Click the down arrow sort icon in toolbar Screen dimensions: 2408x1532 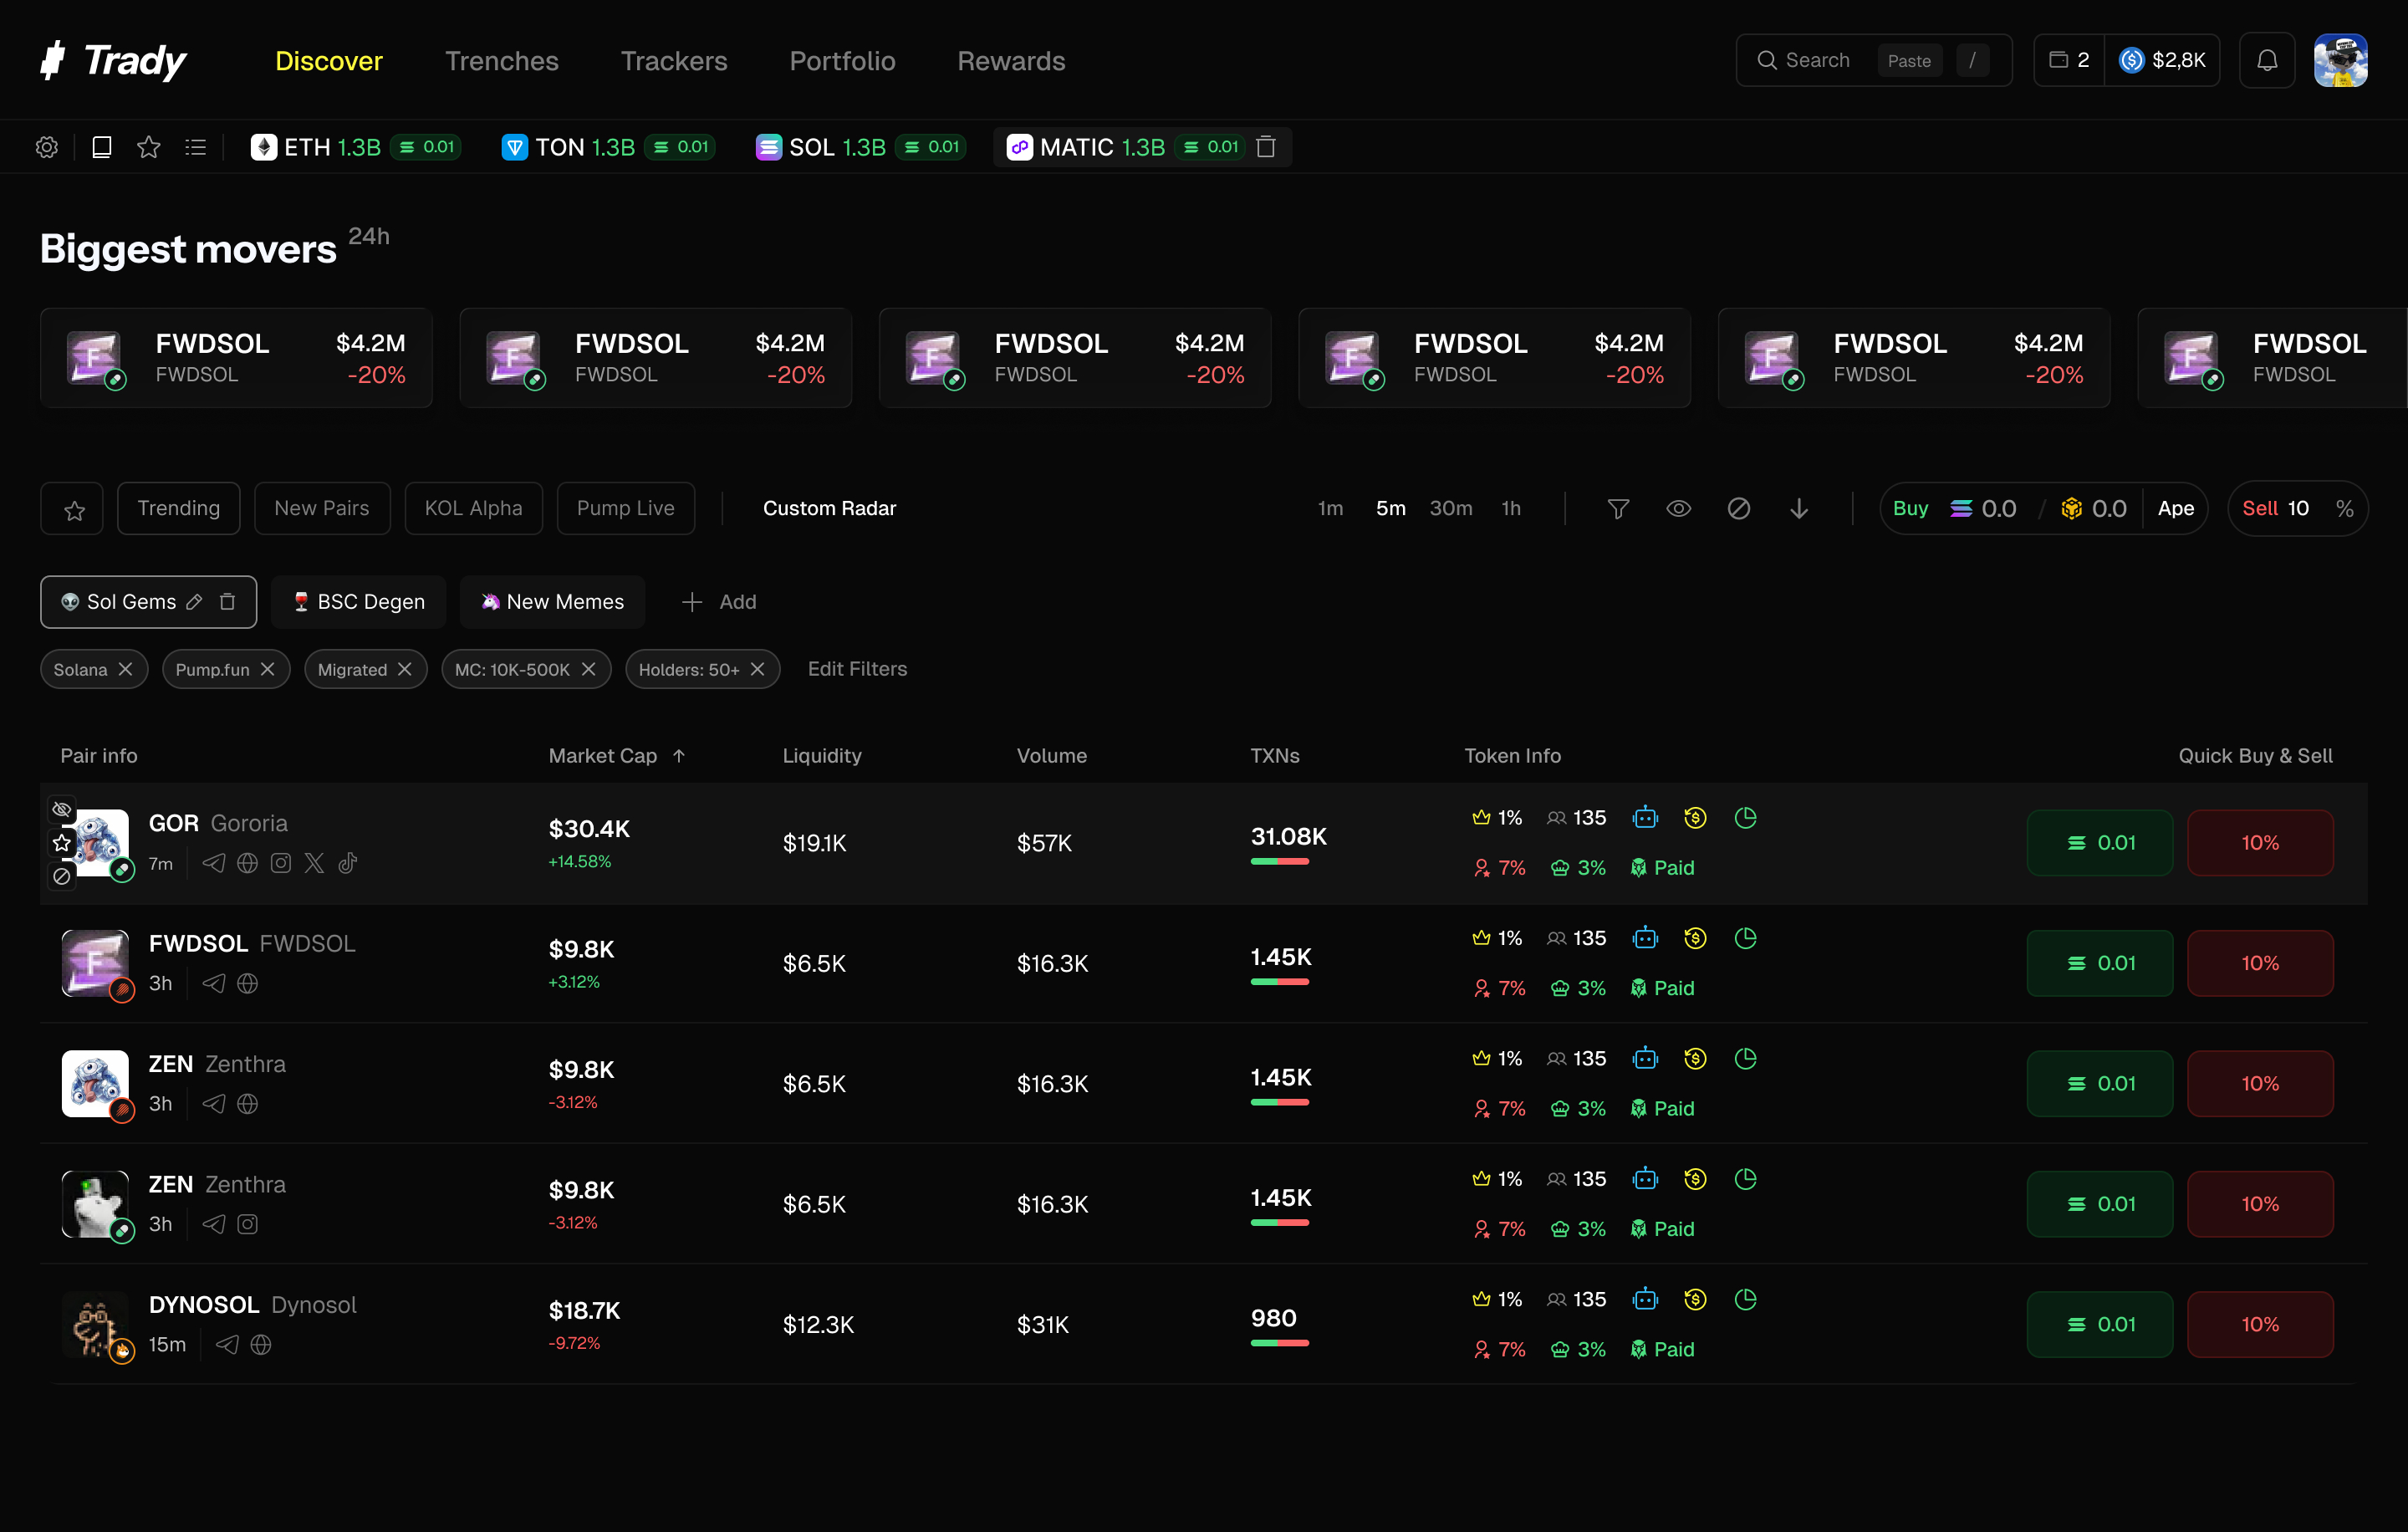click(x=1799, y=509)
